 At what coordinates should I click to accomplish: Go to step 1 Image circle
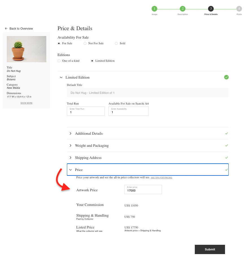(154, 9)
